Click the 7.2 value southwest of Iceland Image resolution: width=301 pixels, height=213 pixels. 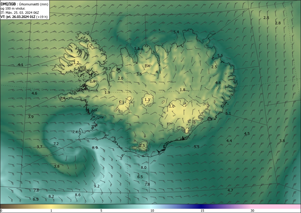click(56, 144)
